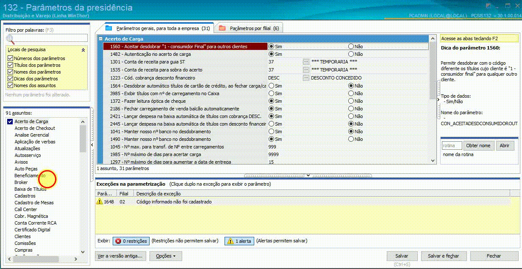Click the Fechar button
Viewport: 522px width, 269px height.
494,256
